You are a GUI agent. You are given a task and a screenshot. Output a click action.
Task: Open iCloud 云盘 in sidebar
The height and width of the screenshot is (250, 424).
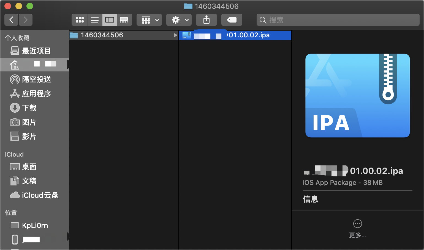pos(39,195)
